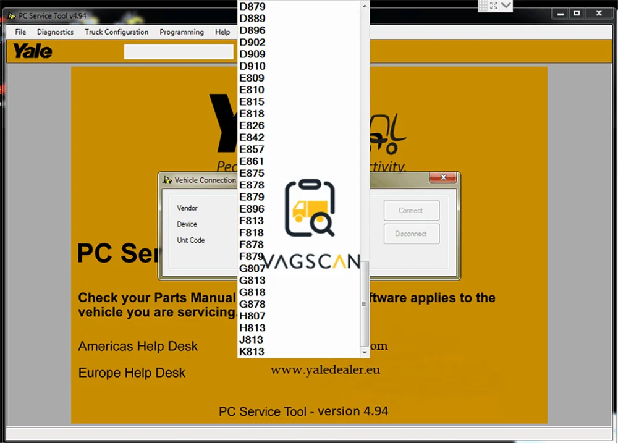Select unit code D879
618x443 pixels.
tap(298, 7)
